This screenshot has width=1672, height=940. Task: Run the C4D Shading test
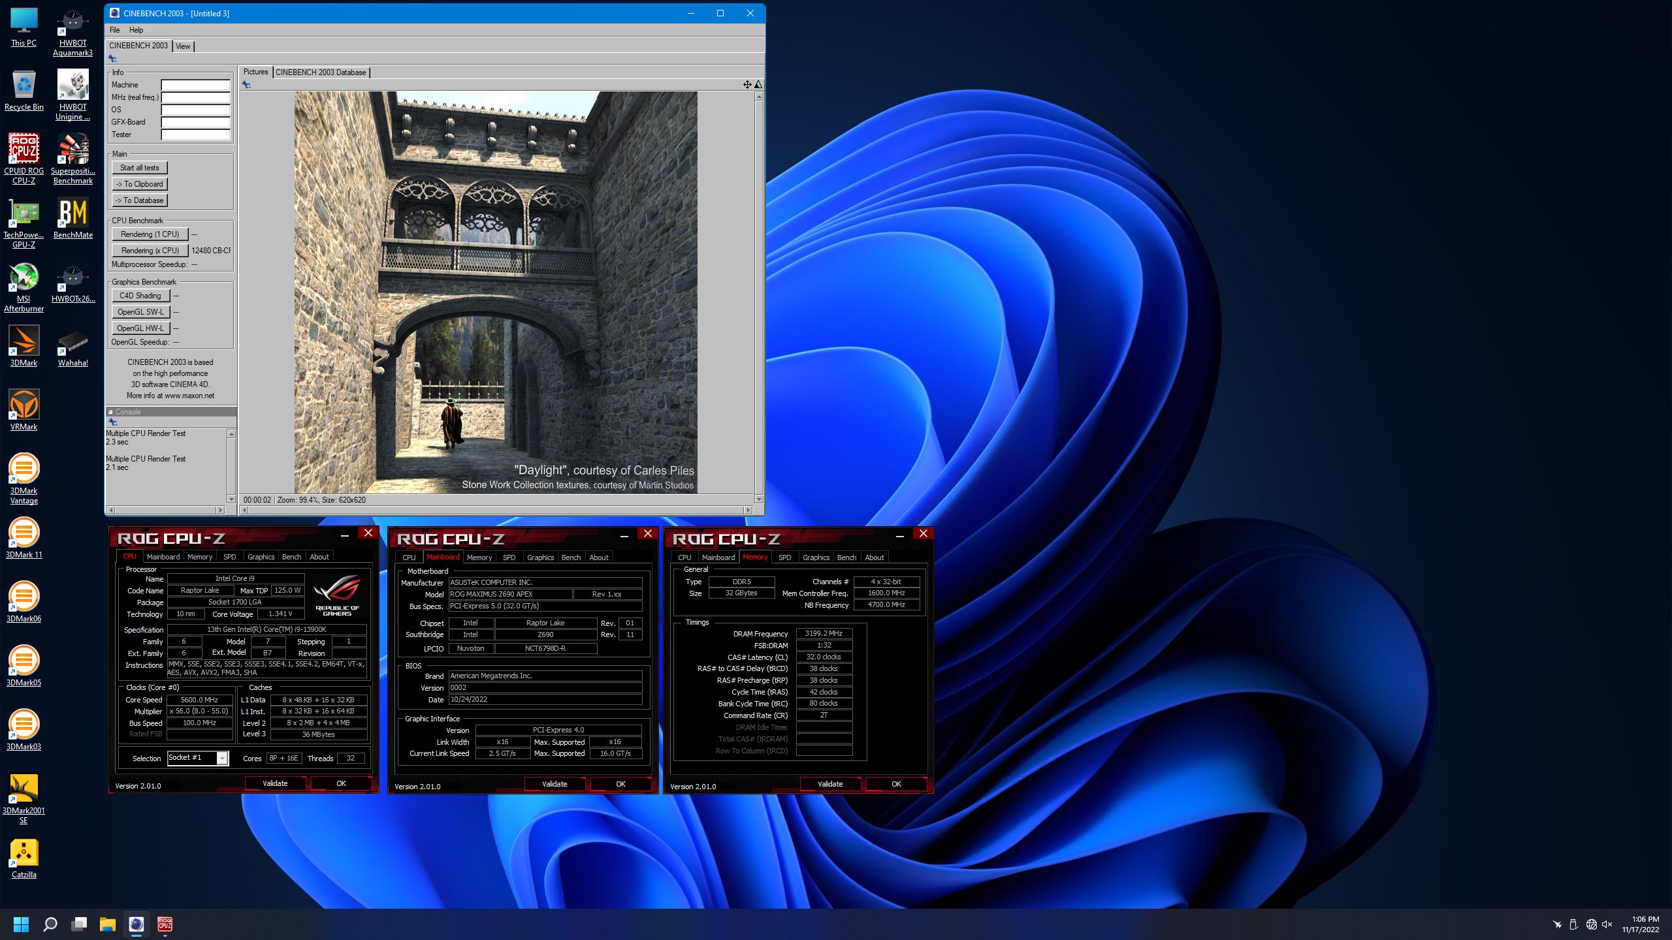[140, 296]
